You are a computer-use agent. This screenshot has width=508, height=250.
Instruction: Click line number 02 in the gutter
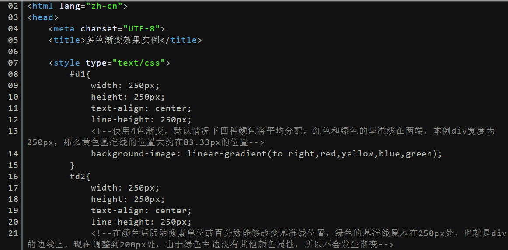point(13,6)
